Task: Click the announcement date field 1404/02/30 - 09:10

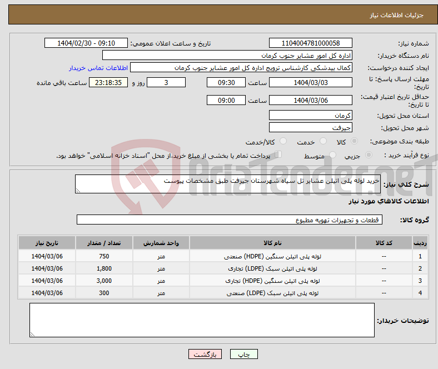Action: click(86, 43)
